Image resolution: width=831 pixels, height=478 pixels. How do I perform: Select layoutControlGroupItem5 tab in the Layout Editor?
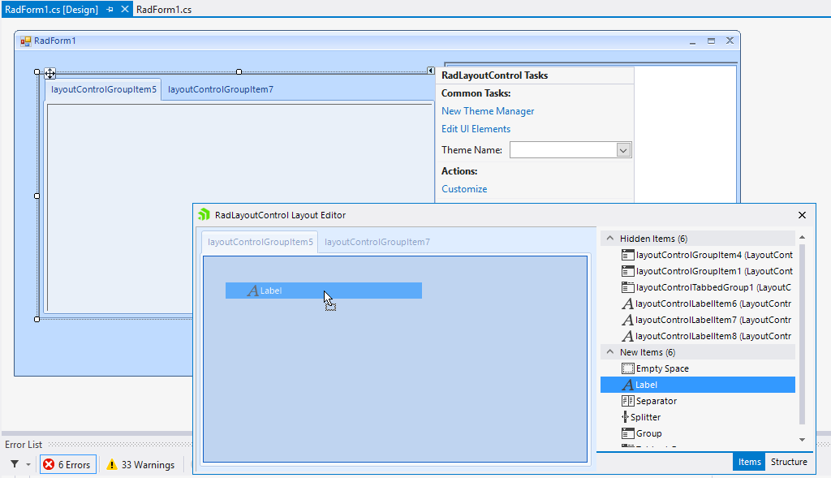(x=260, y=242)
